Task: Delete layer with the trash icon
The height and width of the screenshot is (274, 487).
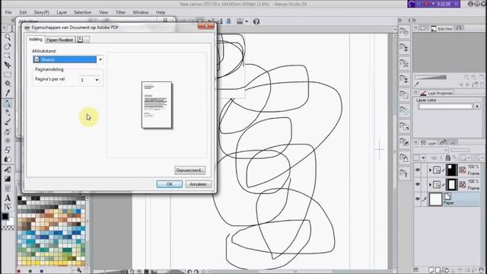Action: (x=481, y=270)
